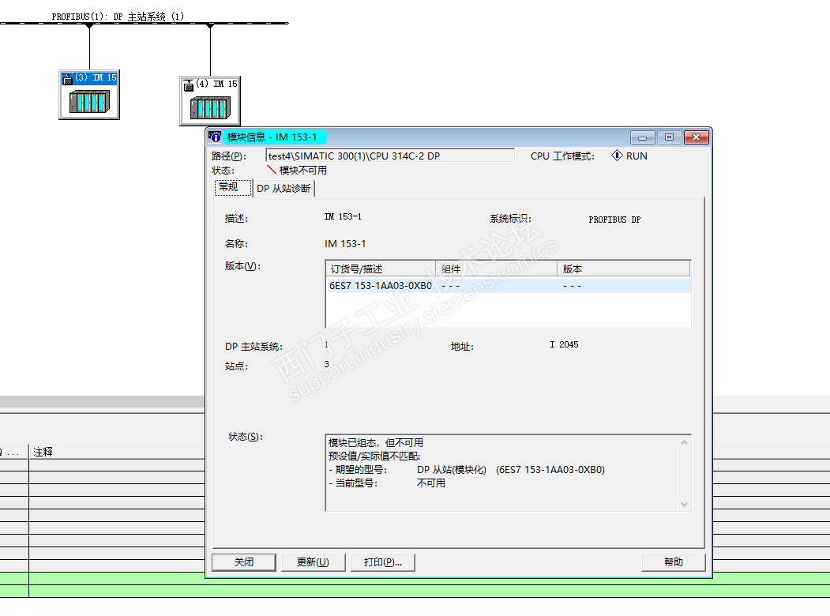
Task: Click the status box scroll up arrow
Action: point(684,442)
